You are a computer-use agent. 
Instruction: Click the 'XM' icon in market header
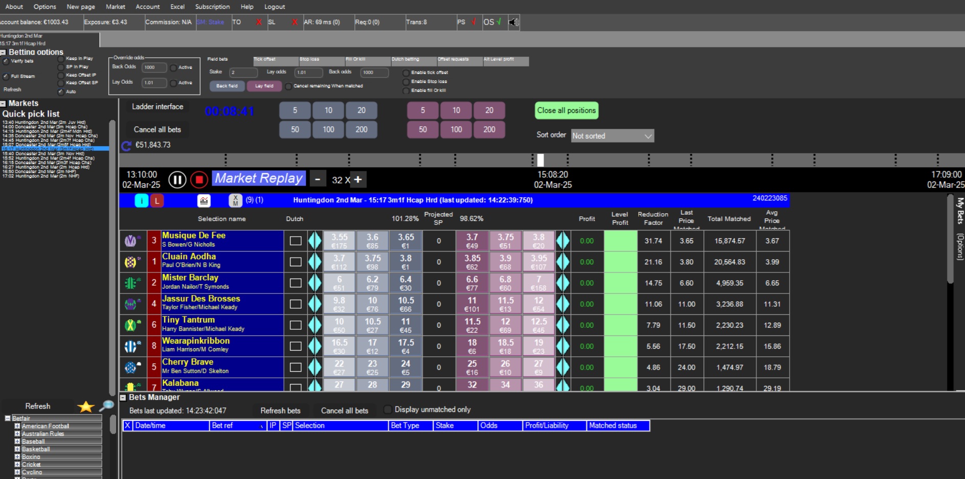click(235, 200)
